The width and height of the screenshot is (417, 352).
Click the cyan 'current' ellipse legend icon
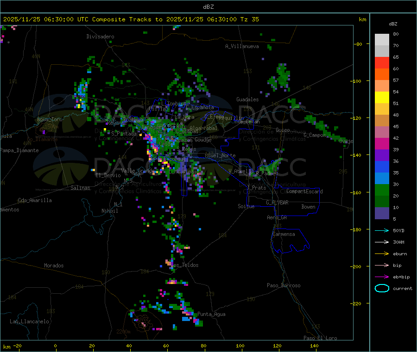tap(382, 288)
